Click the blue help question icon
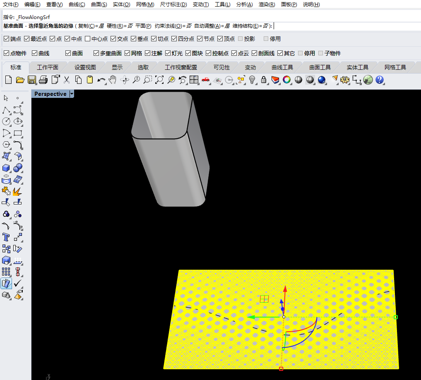421x380 pixels. (379, 80)
